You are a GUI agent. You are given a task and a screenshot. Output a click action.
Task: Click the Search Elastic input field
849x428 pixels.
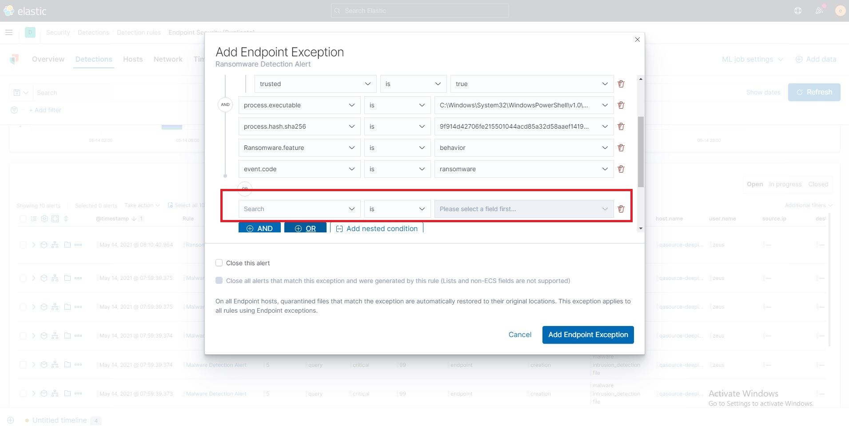click(420, 11)
